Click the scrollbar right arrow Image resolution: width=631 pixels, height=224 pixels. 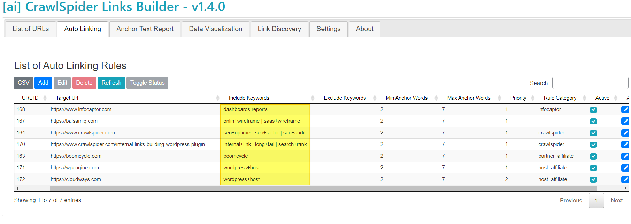coord(625,188)
